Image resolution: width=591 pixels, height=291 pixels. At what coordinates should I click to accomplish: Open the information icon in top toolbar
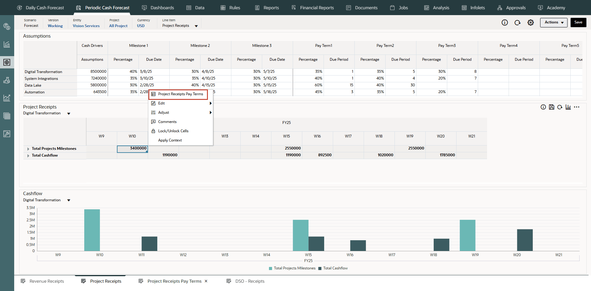click(505, 23)
